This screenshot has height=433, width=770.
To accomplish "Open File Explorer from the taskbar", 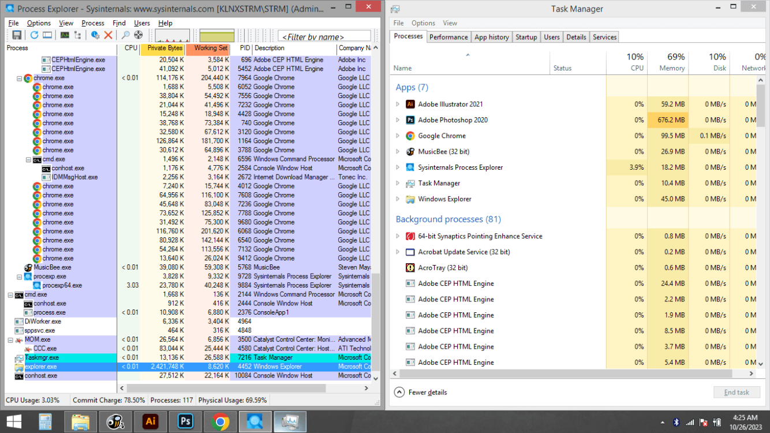I will (80, 421).
